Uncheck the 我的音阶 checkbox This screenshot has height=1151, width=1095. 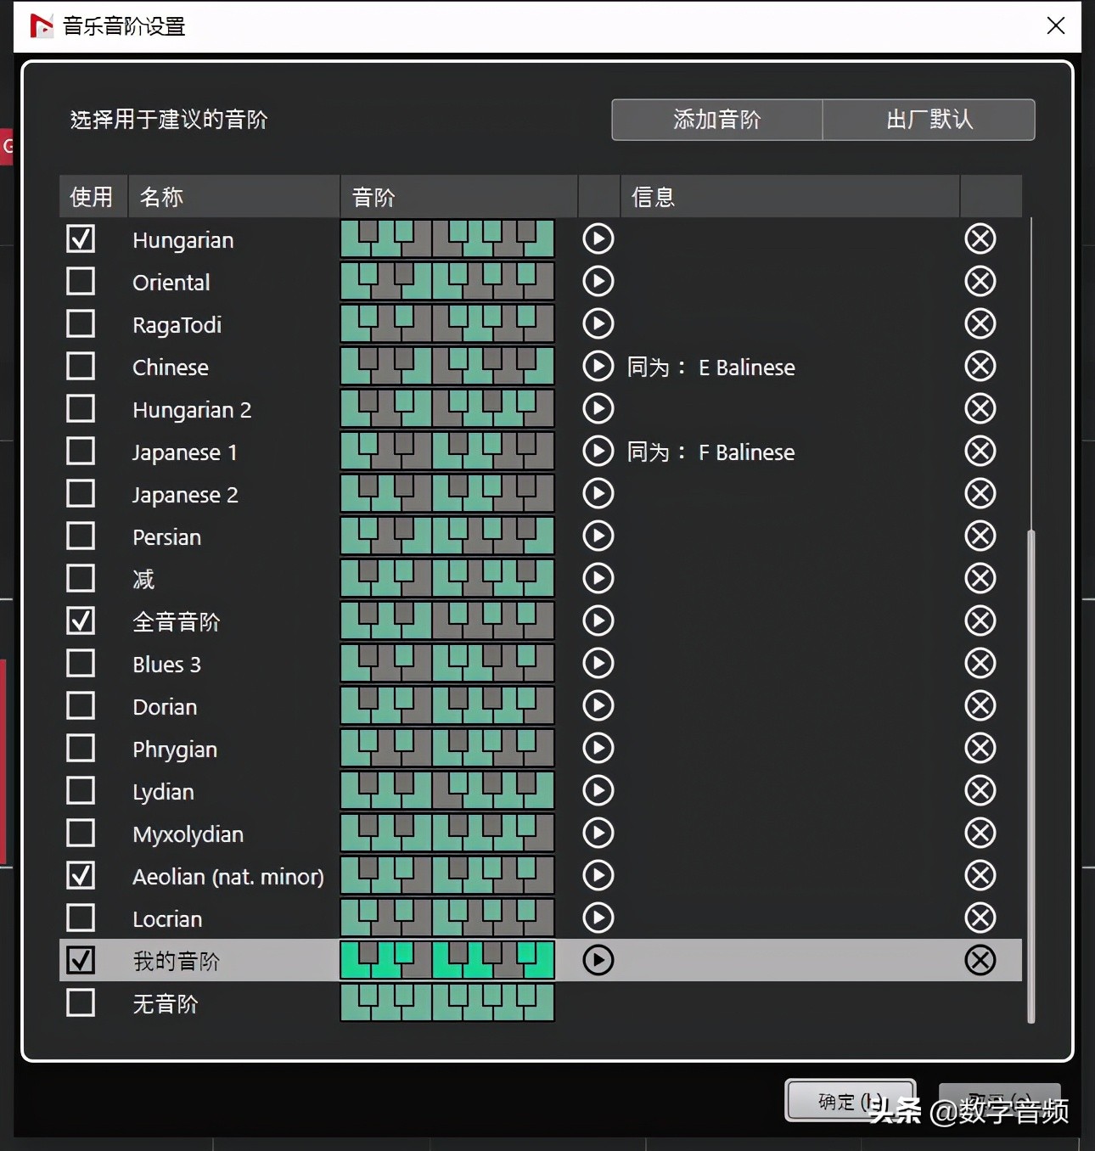tap(81, 960)
